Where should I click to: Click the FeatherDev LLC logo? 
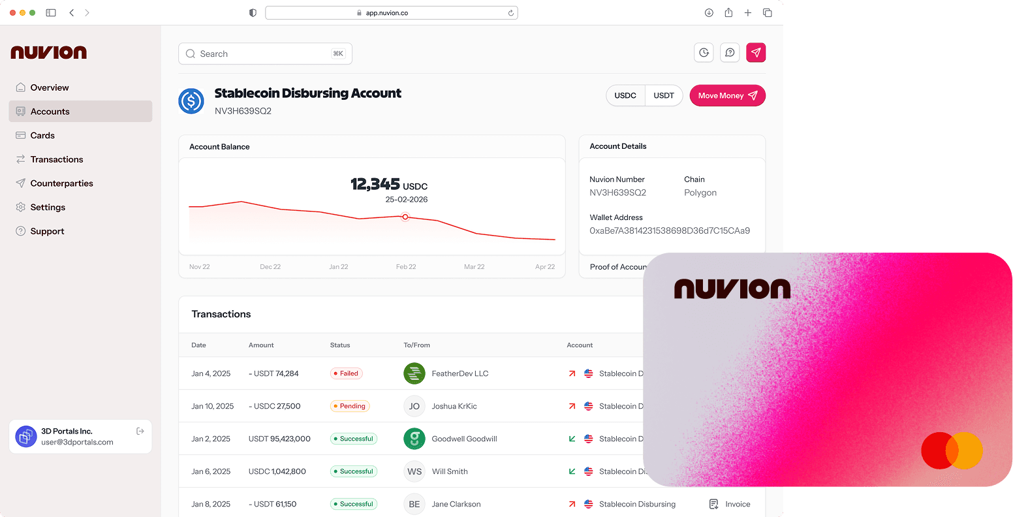414,373
